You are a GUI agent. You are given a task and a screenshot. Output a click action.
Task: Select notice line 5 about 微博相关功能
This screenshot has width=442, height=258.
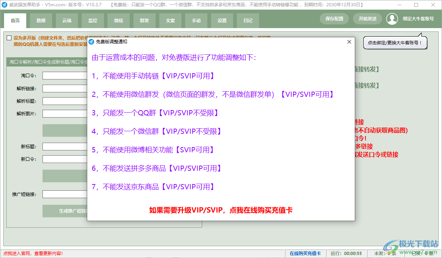153,150
